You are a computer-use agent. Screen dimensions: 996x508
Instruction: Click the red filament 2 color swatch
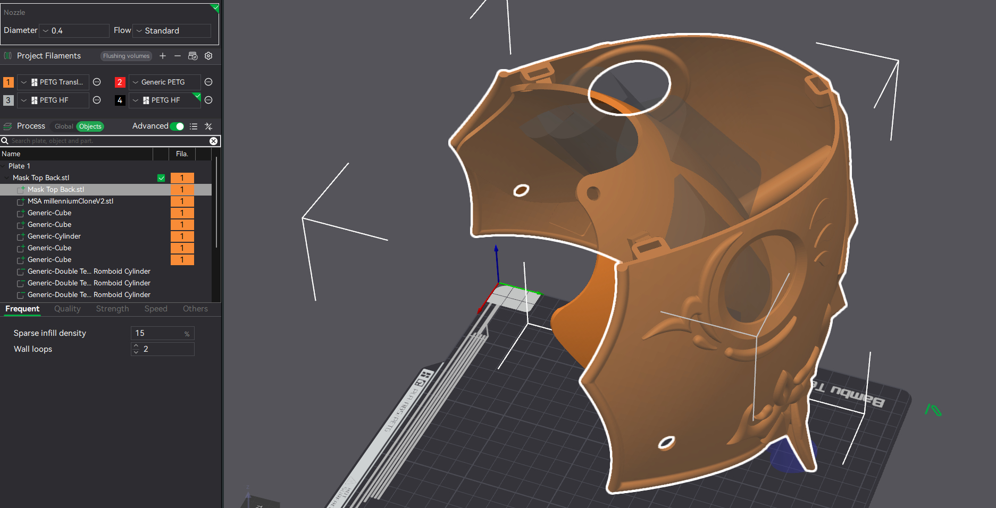coord(120,82)
